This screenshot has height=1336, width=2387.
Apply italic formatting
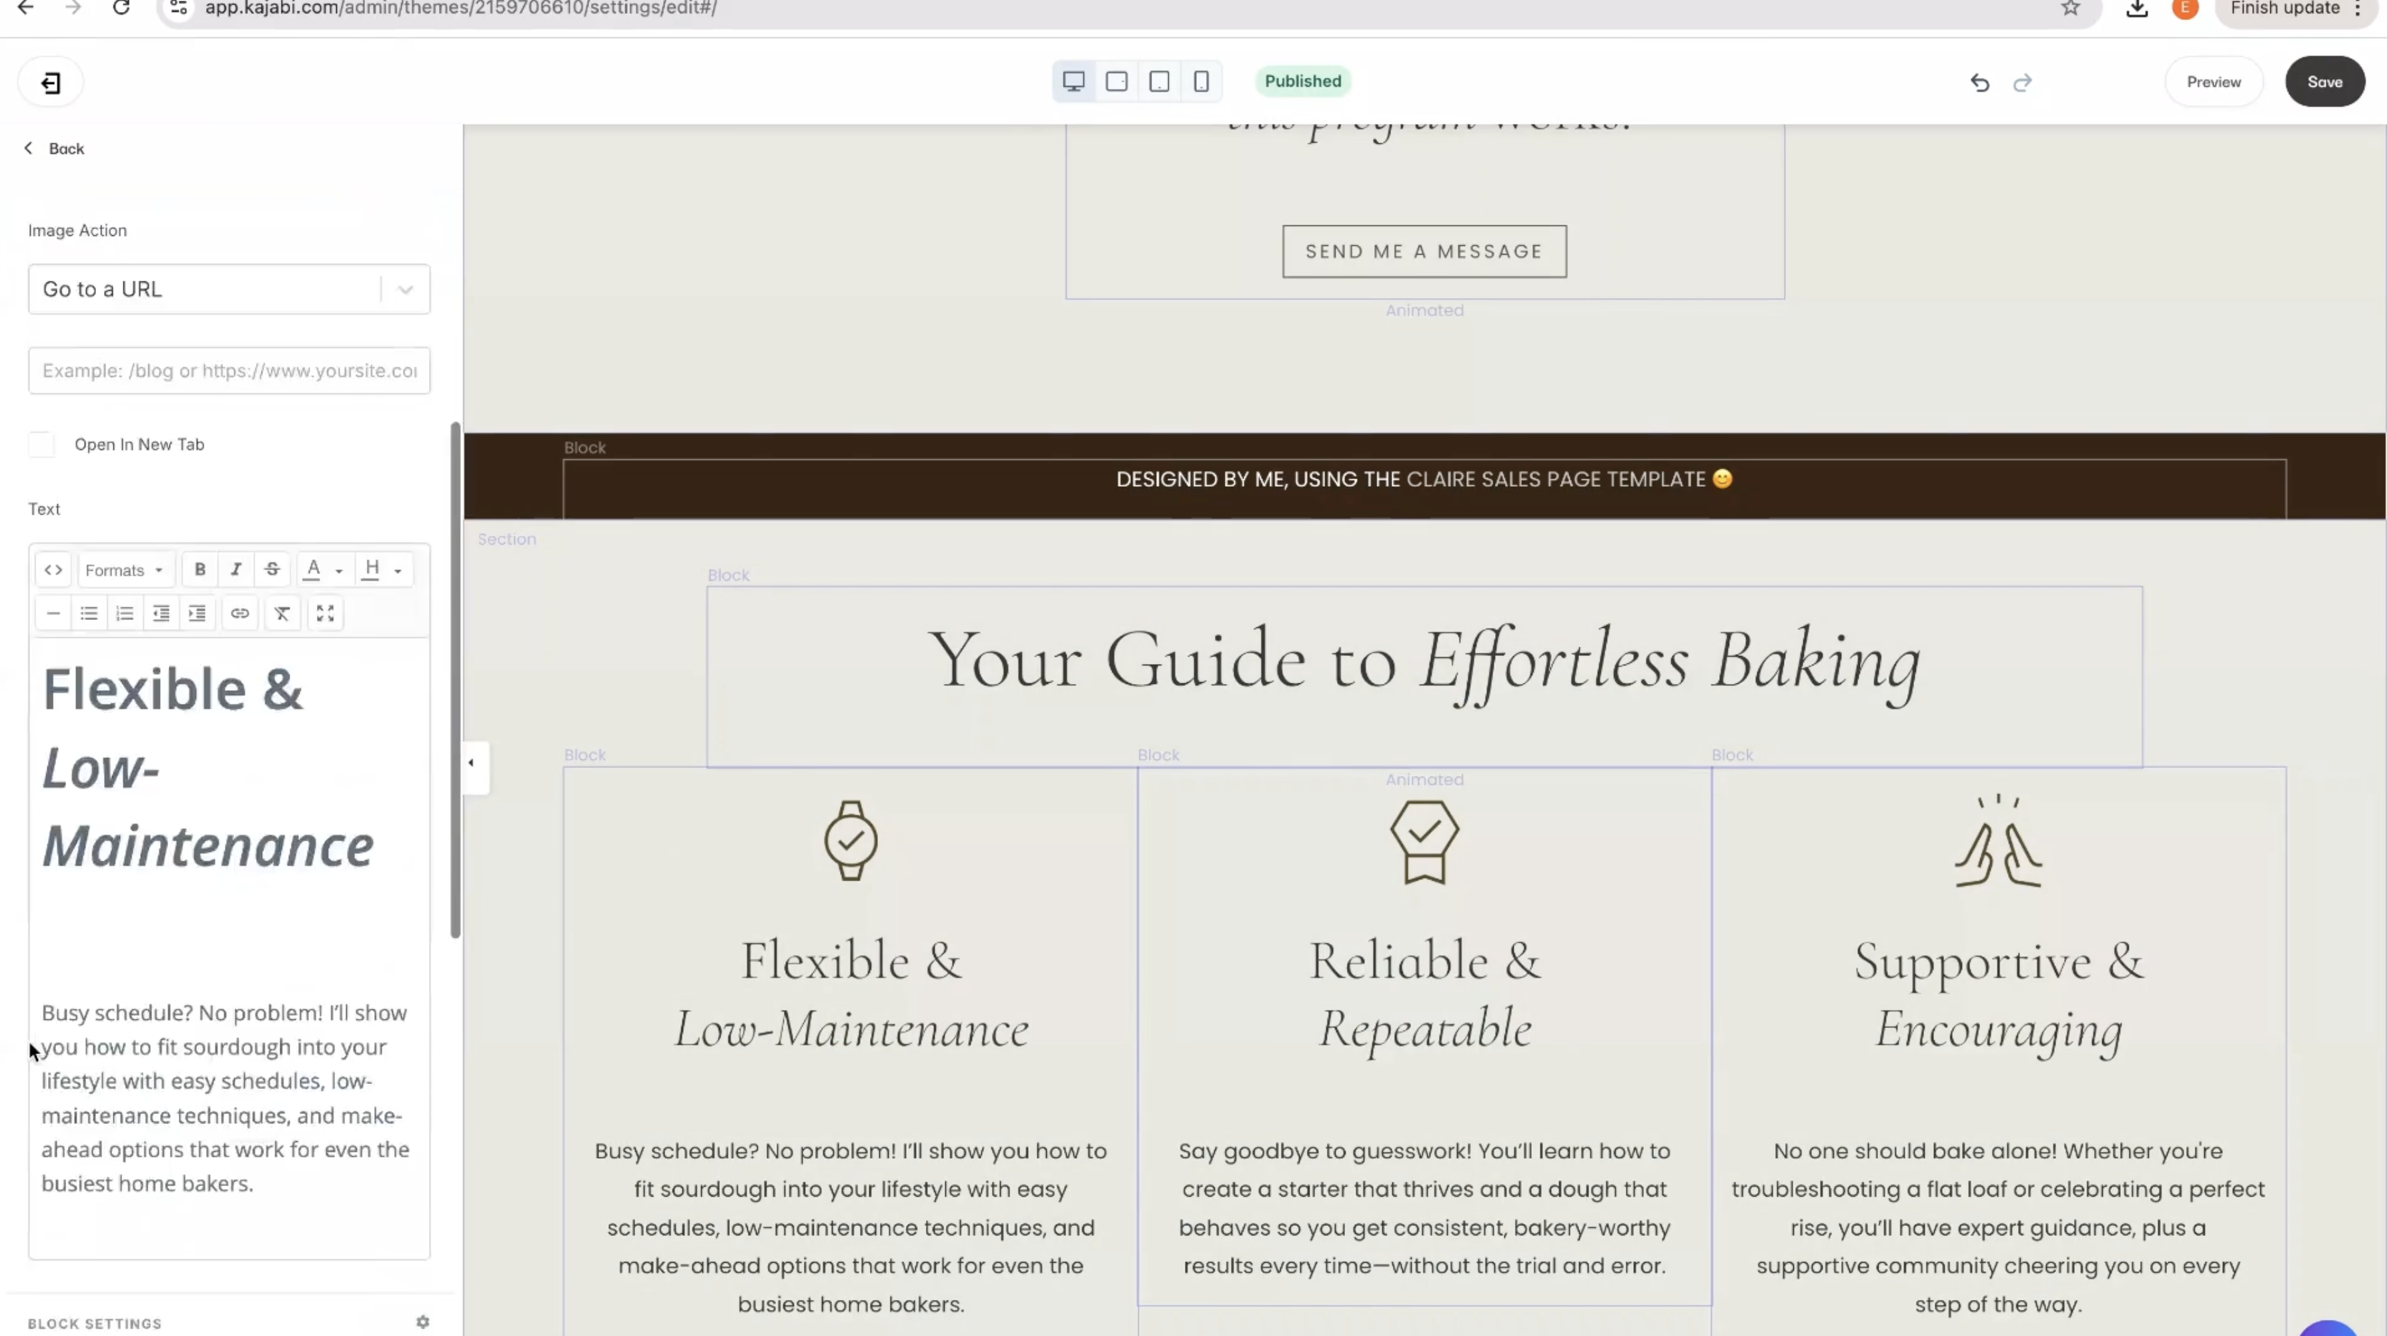coord(235,569)
